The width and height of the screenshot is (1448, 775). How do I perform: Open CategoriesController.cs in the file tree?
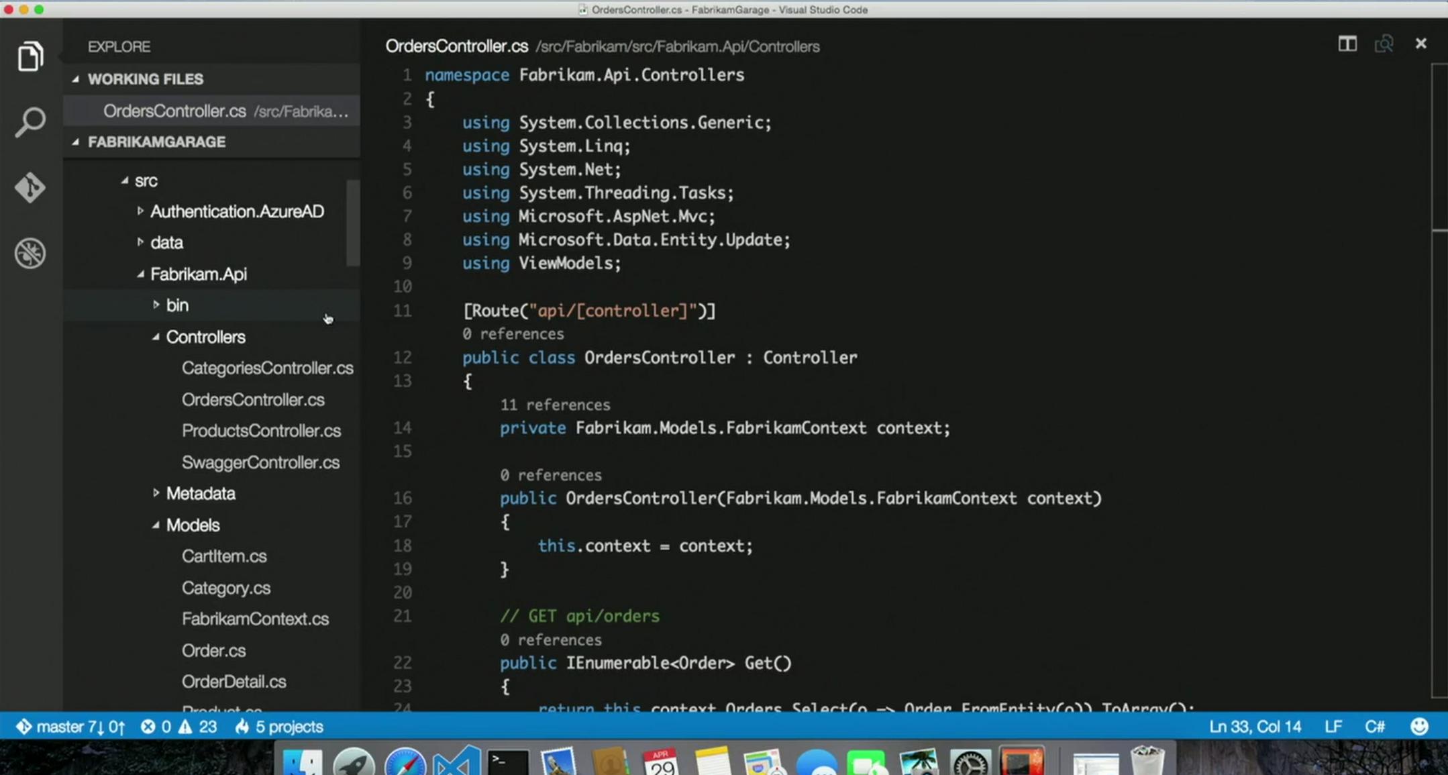tap(267, 368)
